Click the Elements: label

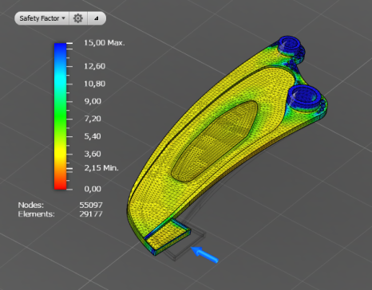coord(36,214)
